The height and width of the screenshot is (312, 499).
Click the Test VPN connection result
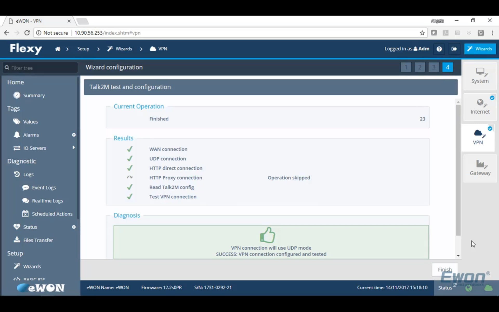click(173, 197)
